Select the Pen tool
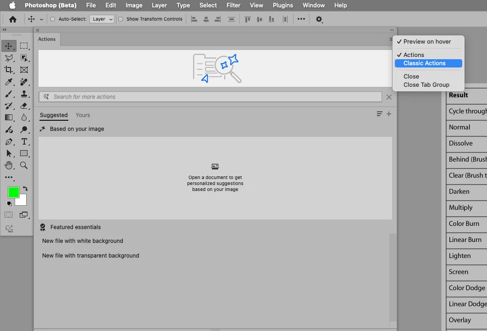The width and height of the screenshot is (487, 331). 9,142
